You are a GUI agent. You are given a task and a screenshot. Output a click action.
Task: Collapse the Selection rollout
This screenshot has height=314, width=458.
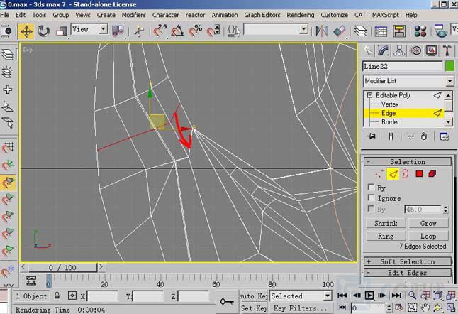[408, 161]
